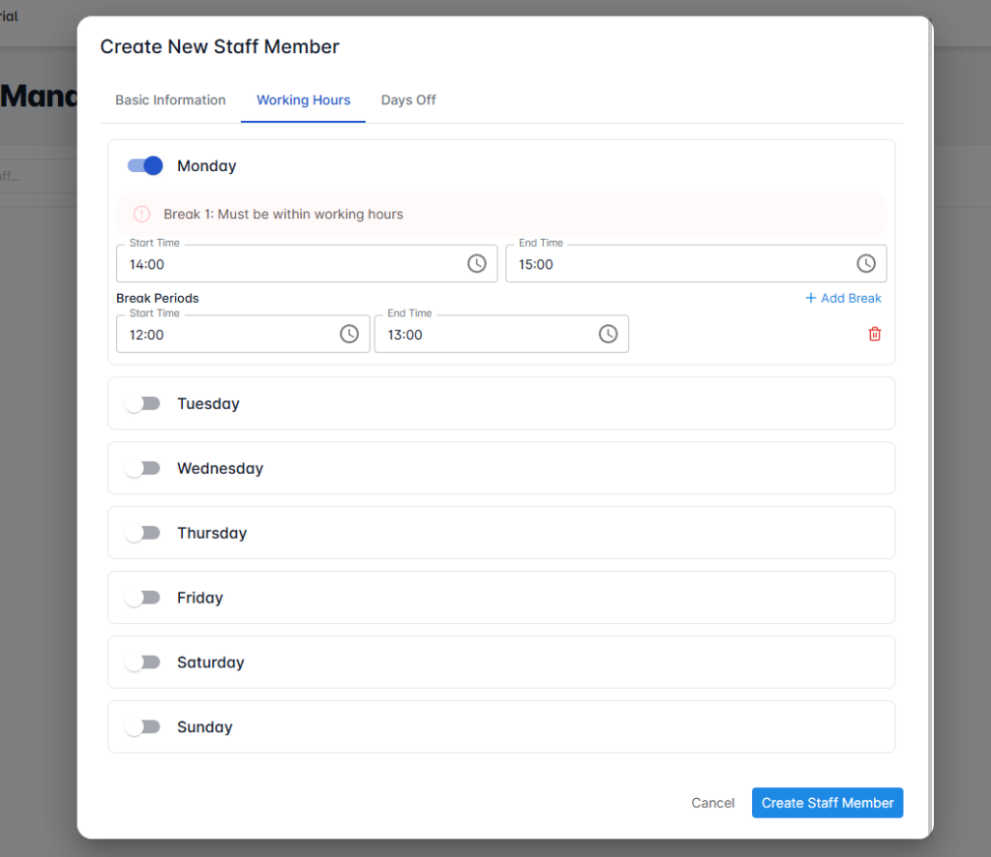Open clock picker for break start time
991x857 pixels.
click(349, 334)
